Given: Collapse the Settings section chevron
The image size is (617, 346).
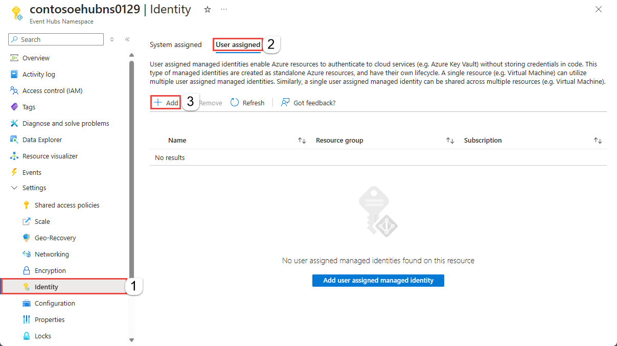Looking at the screenshot, I should (x=14, y=188).
